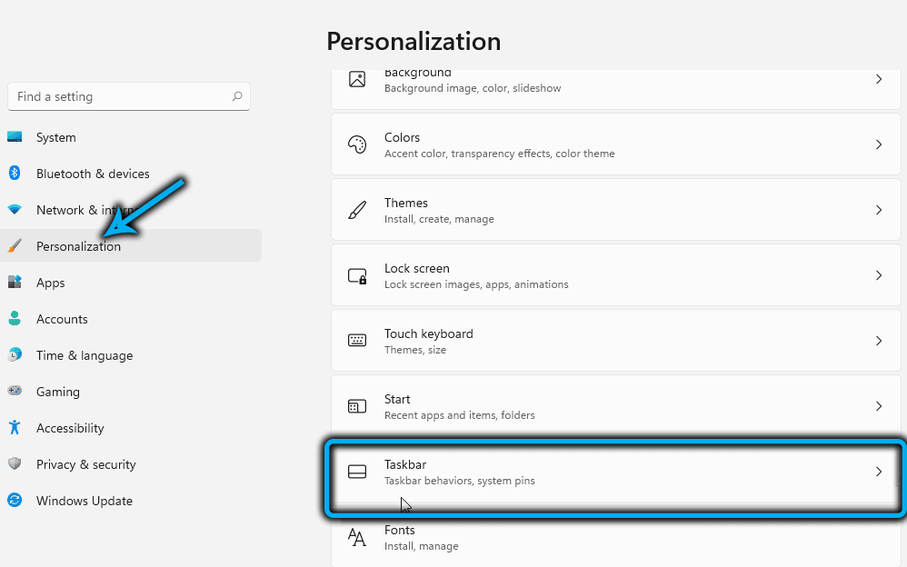This screenshot has width=907, height=567.
Task: Click the Themes paintbrush icon
Action: click(357, 210)
